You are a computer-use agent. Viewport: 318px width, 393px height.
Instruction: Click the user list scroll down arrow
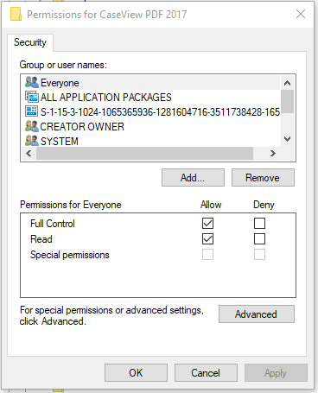[x=287, y=139]
